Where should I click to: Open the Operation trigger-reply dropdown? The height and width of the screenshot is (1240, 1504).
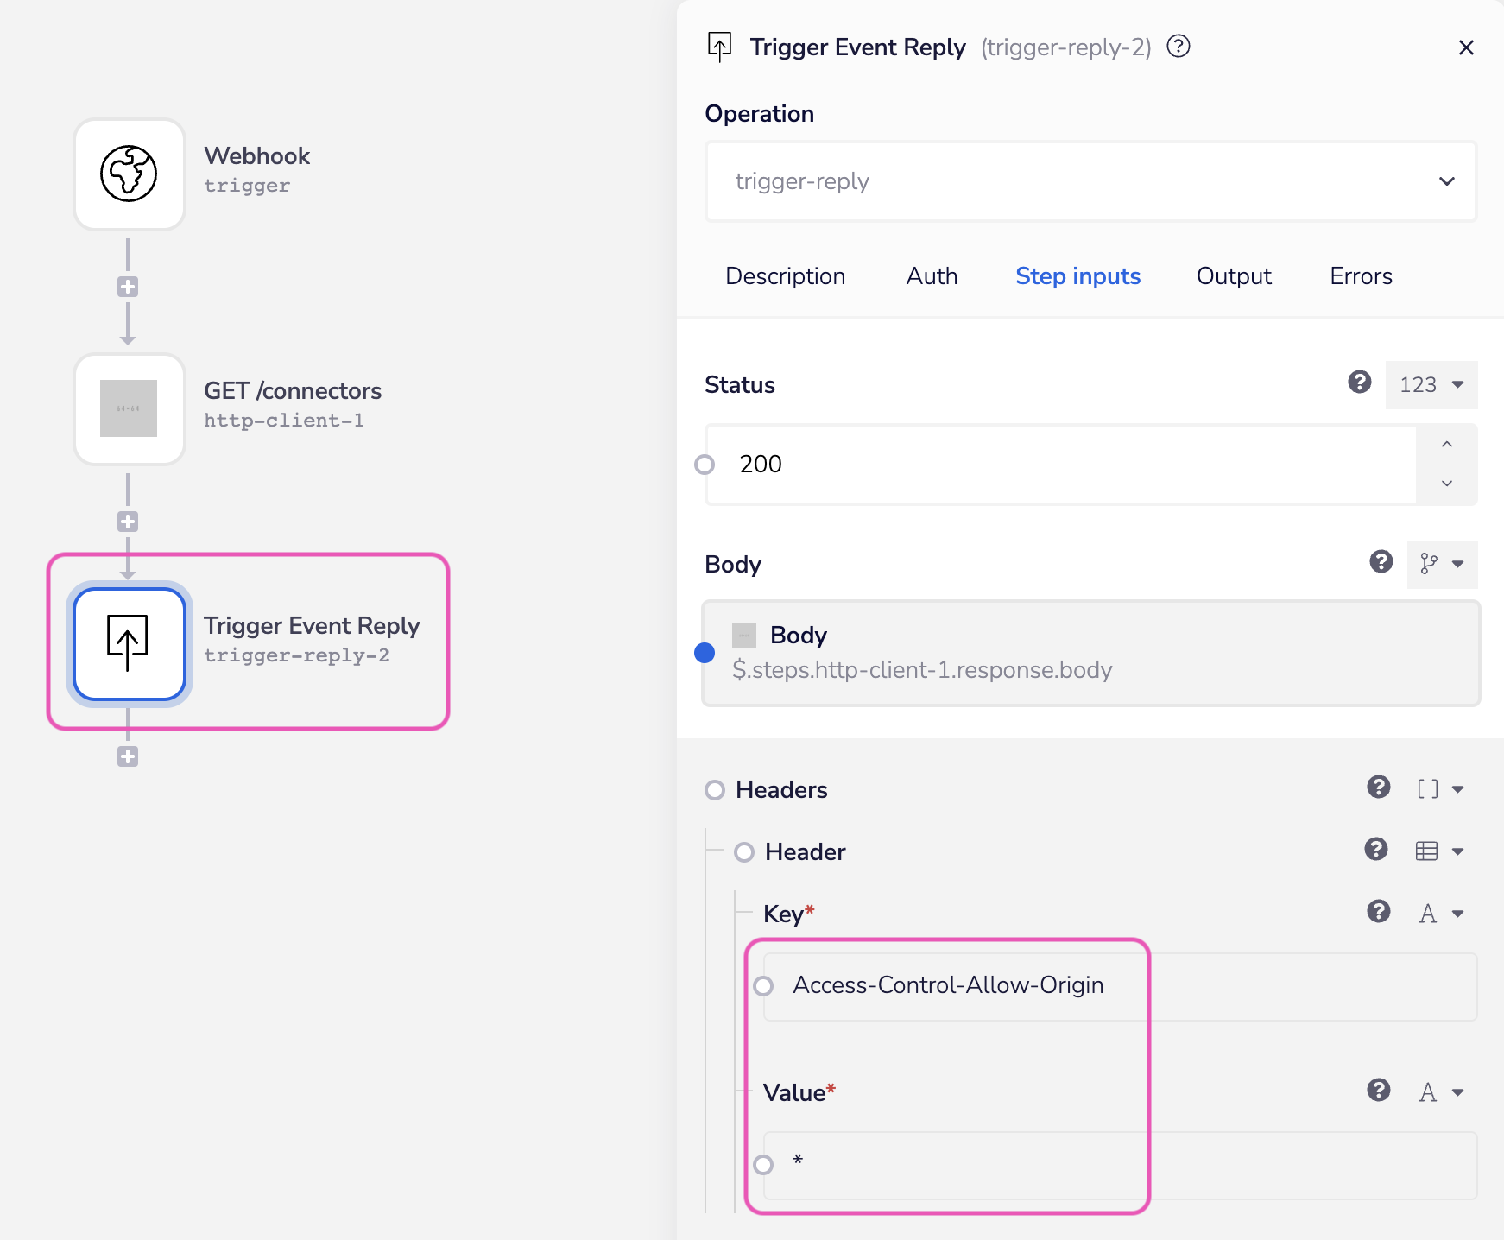(1090, 181)
